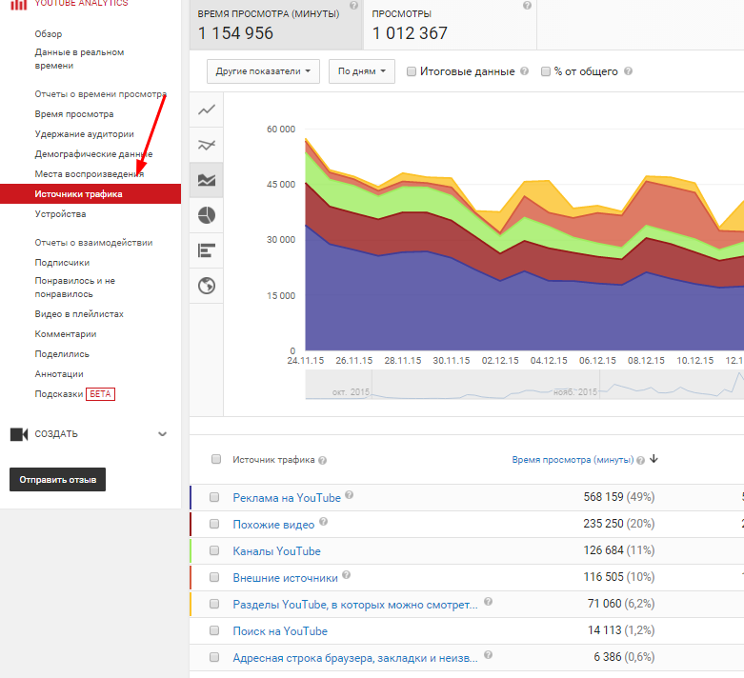Open Видео в плейлистах report
The height and width of the screenshot is (678, 744).
(79, 314)
